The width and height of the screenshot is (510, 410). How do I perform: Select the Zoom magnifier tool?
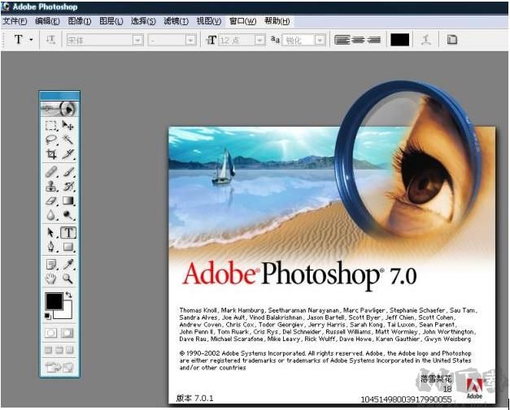[x=68, y=278]
